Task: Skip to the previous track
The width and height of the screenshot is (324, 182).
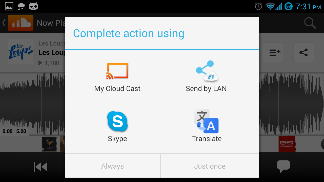Action: (x=40, y=167)
